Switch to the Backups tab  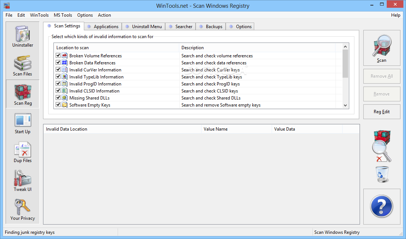tap(211, 26)
